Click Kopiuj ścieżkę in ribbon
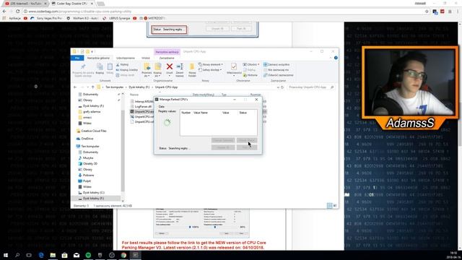This screenshot has width=462, height=260. (x=127, y=70)
